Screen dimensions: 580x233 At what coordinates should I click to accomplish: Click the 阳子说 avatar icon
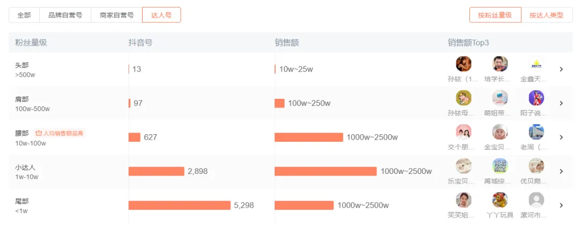coord(536,98)
